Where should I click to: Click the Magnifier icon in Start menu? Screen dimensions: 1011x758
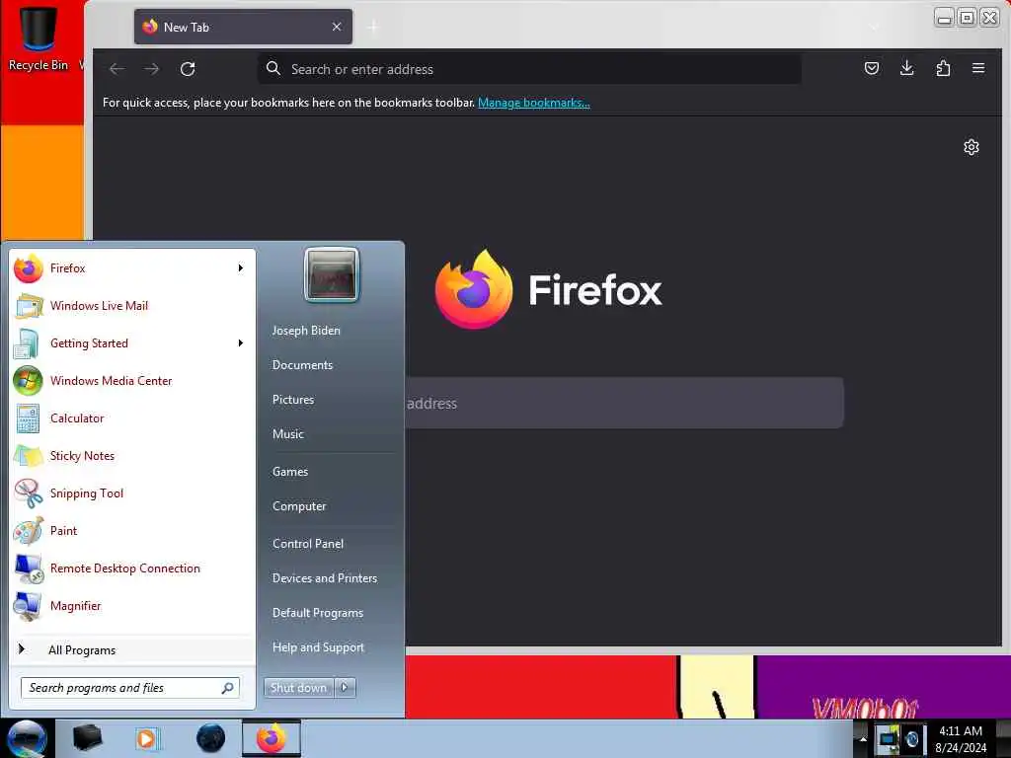click(28, 606)
